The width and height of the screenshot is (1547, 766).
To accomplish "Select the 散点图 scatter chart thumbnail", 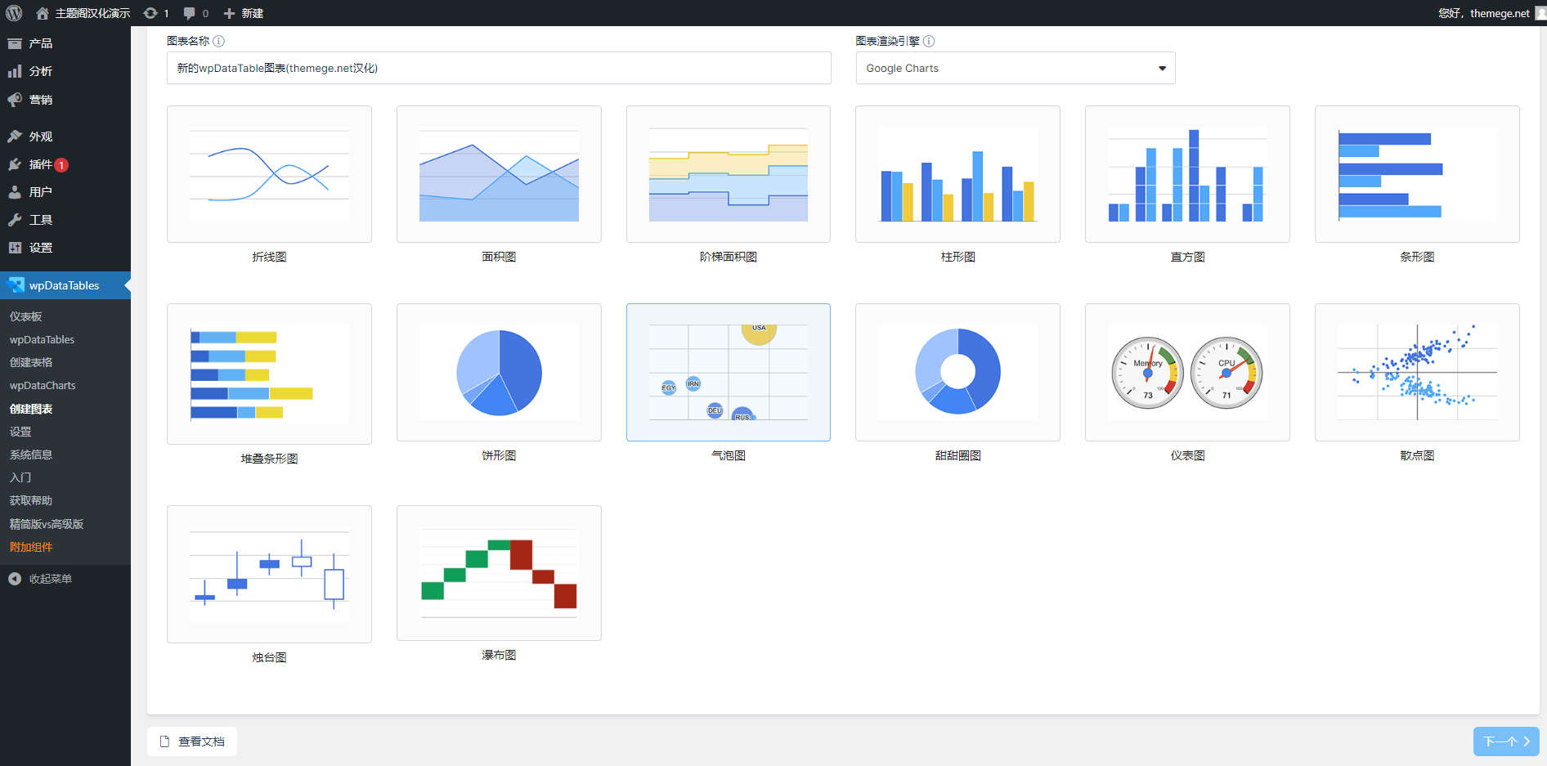I will 1417,372.
